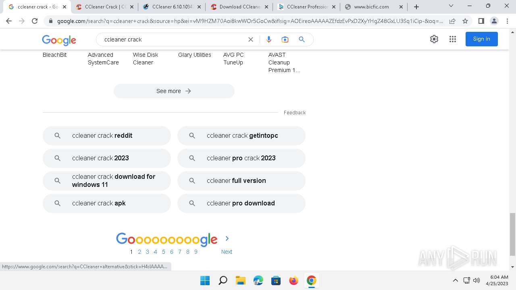
Task: Reload the current page
Action: (35, 21)
